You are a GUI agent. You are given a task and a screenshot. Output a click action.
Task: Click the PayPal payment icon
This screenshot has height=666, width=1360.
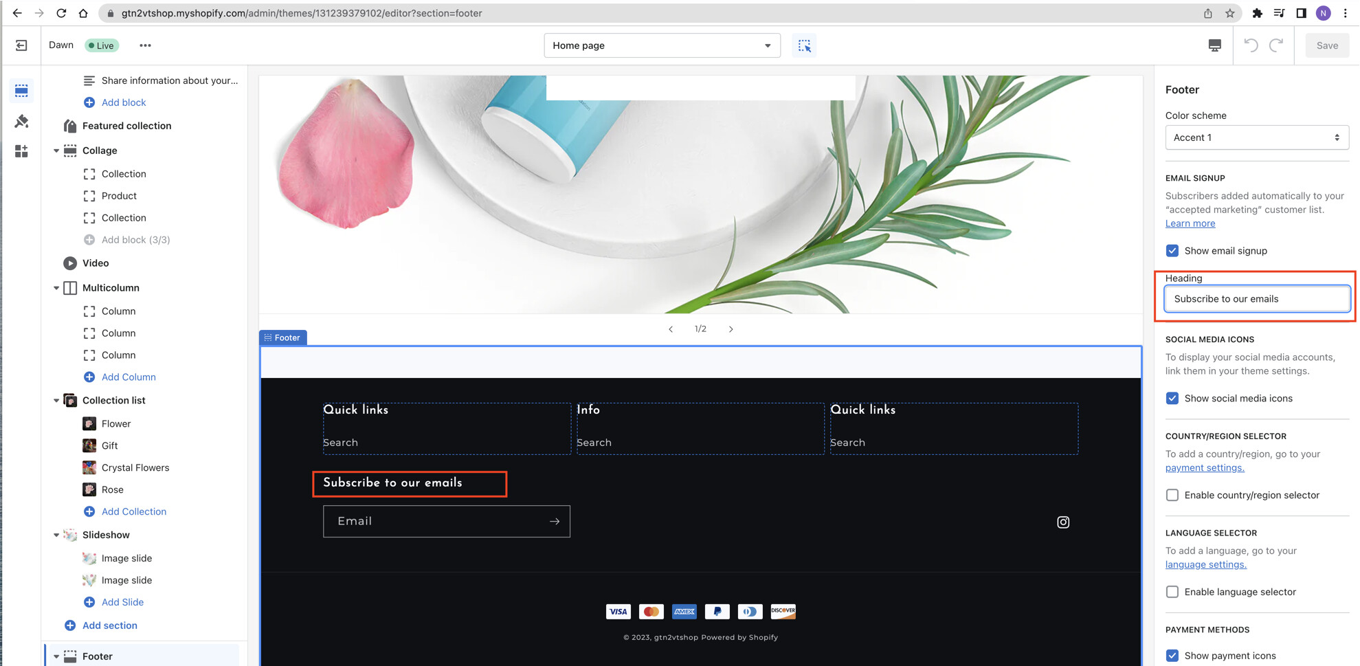pos(717,612)
